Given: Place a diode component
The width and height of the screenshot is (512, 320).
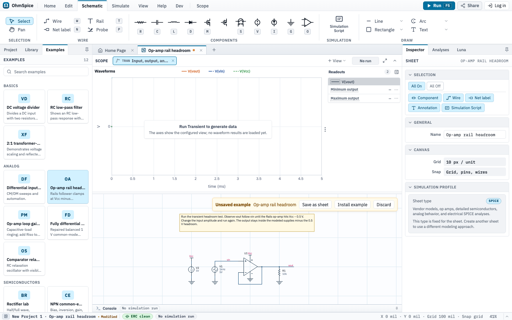Looking at the screenshot, I should pyautogui.click(x=191, y=22).
